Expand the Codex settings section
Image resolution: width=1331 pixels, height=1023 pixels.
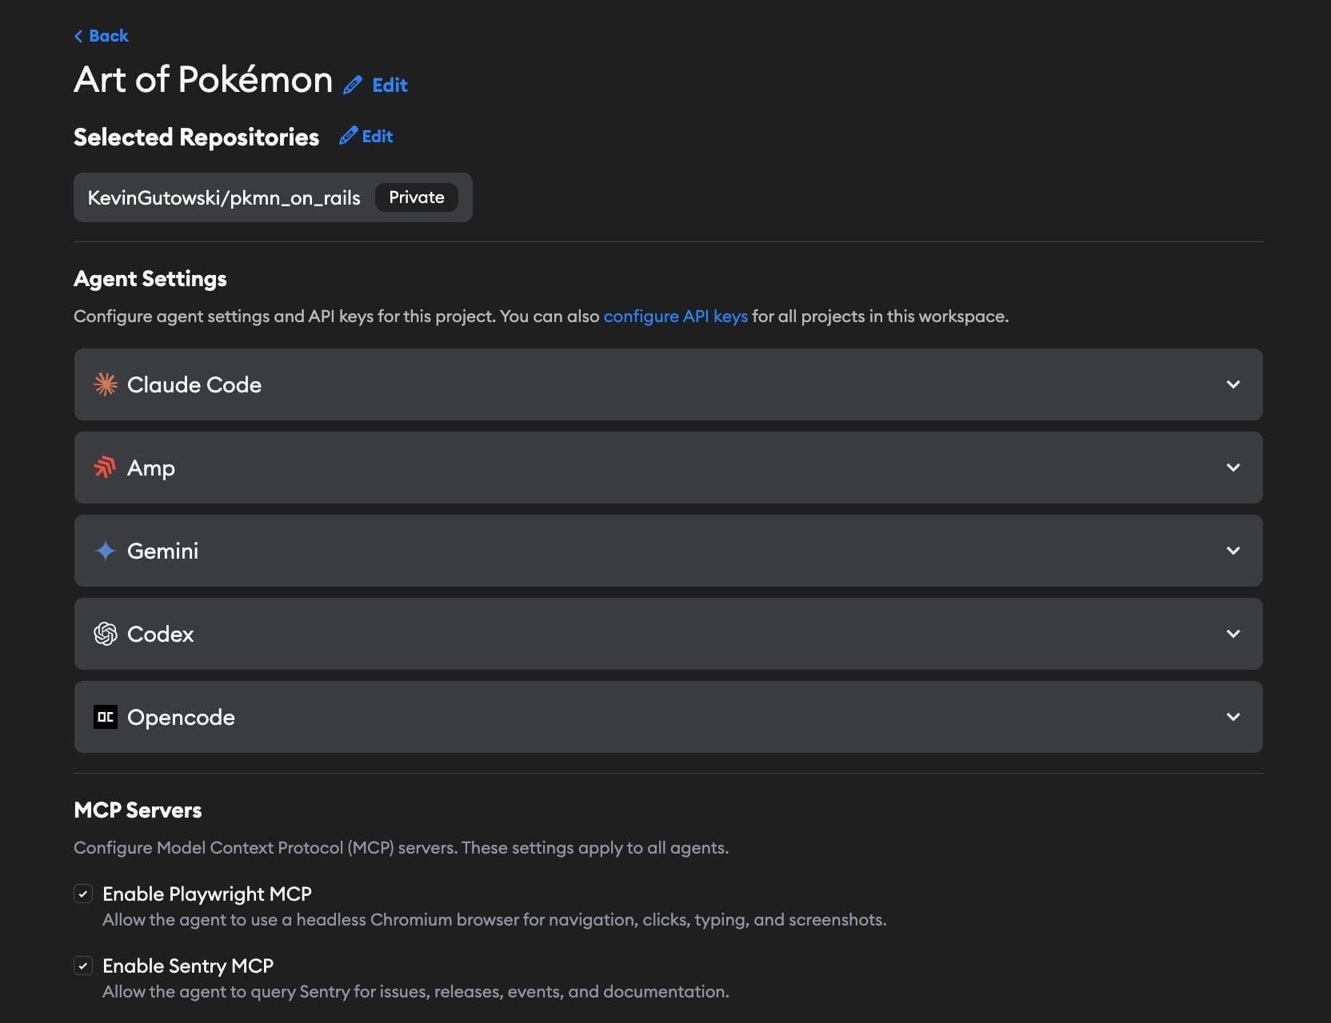[1233, 634]
